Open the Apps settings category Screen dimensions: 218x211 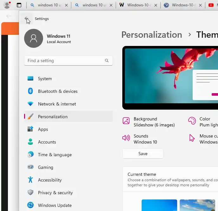pyautogui.click(x=68, y=129)
